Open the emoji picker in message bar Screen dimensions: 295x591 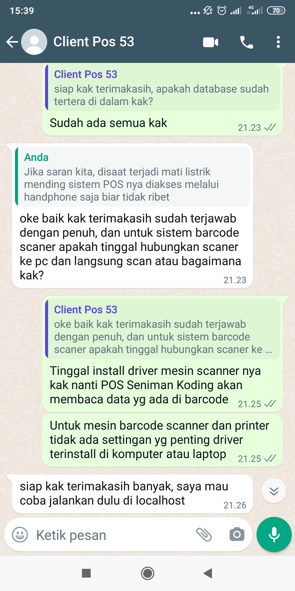tap(20, 535)
